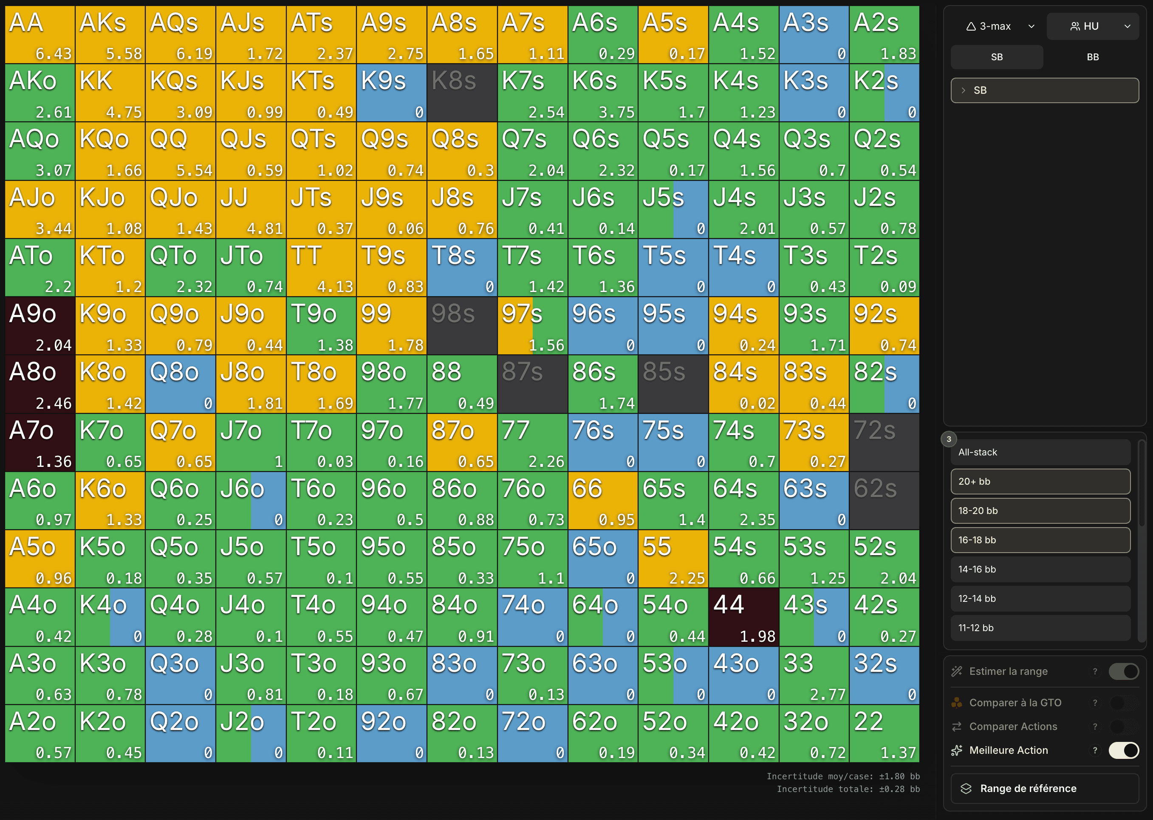Select the 87o hand cell
Screen dimensions: 1153x820
(x=462, y=442)
